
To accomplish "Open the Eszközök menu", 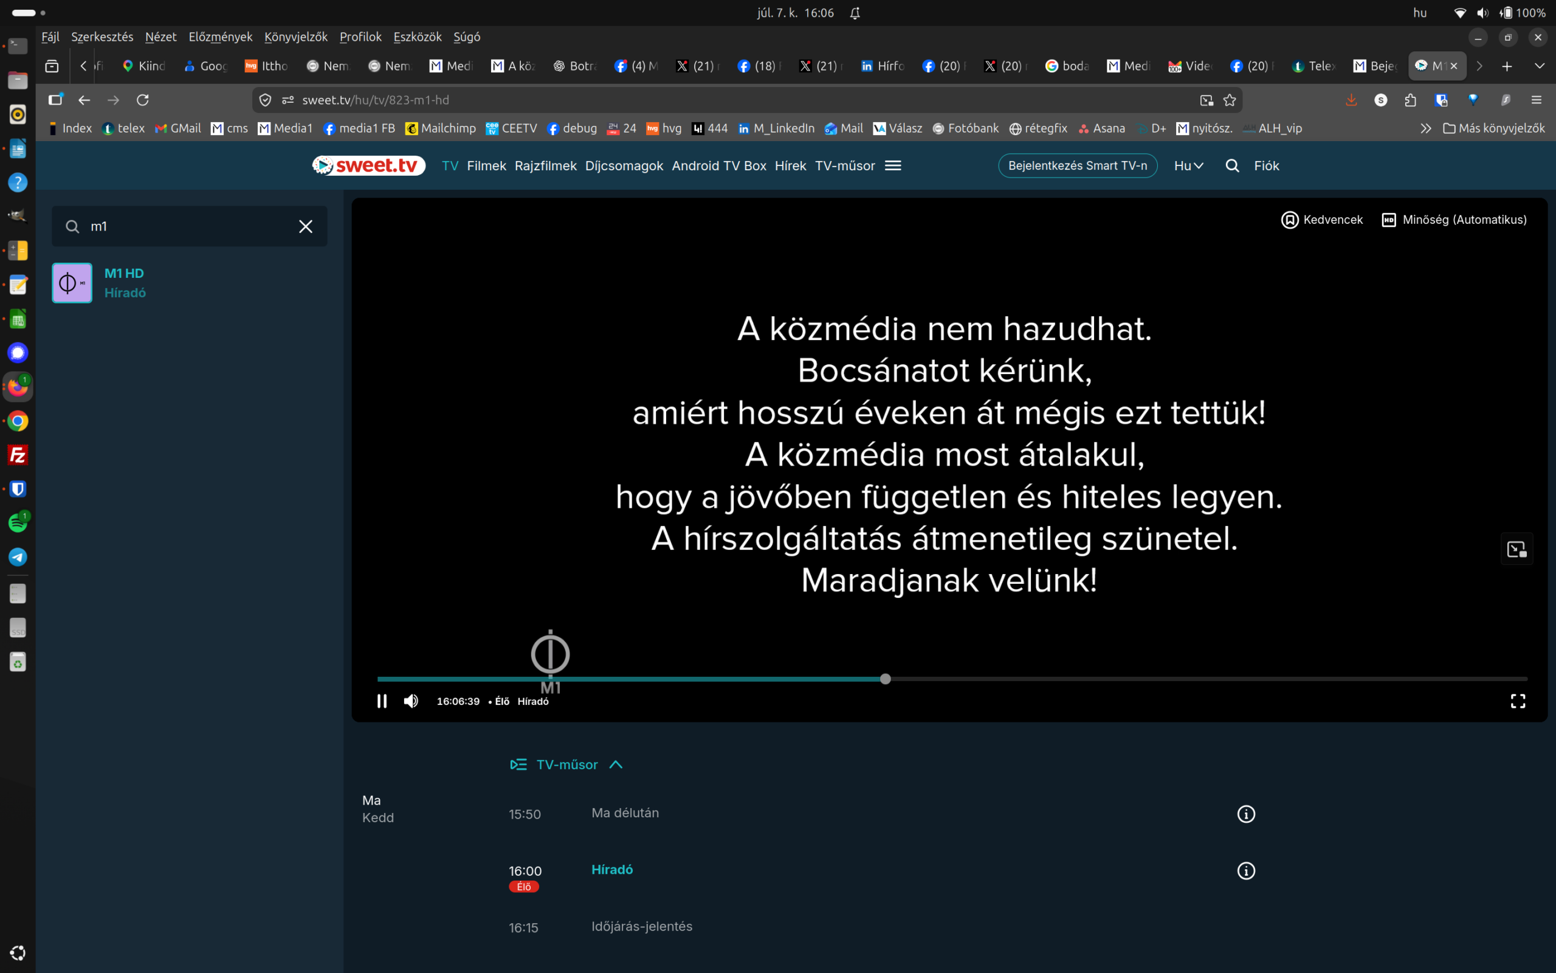I will tap(418, 36).
